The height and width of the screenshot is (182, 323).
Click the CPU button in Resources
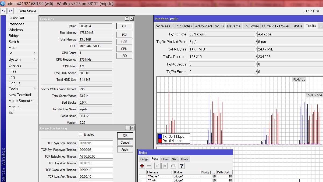tap(124, 49)
